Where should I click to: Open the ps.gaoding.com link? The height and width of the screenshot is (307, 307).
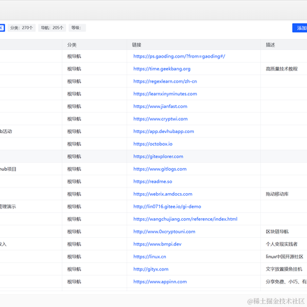click(x=179, y=56)
